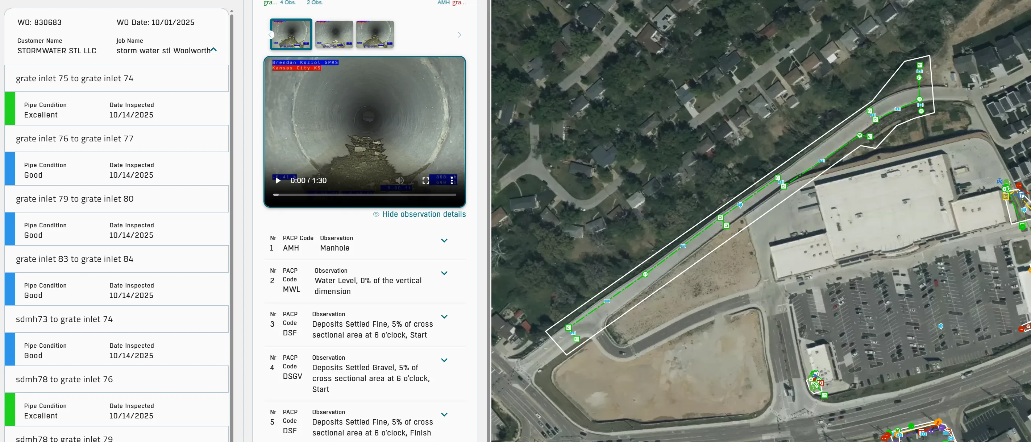The height and width of the screenshot is (442, 1031).
Task: Mute the inspection video audio
Action: click(x=399, y=181)
